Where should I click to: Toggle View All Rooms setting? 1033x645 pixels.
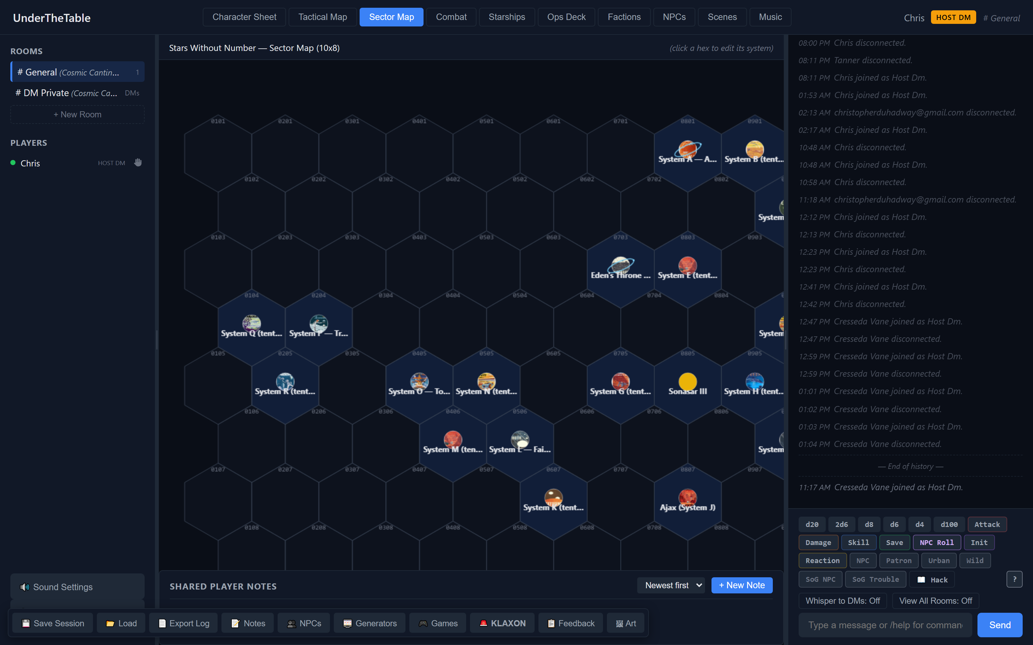pyautogui.click(x=936, y=600)
